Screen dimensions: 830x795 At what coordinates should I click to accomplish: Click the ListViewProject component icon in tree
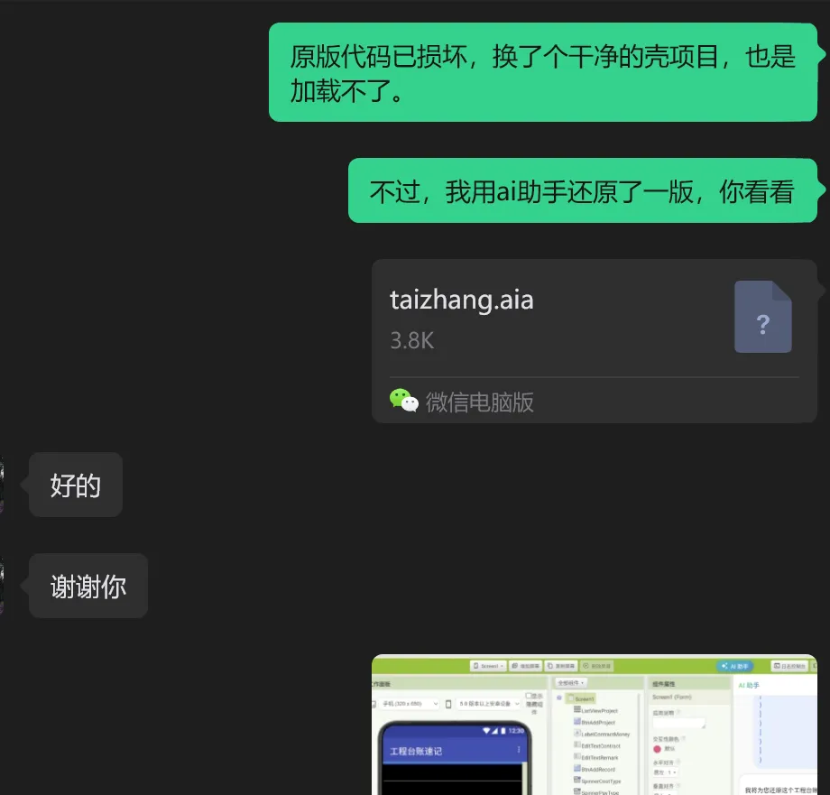[577, 710]
